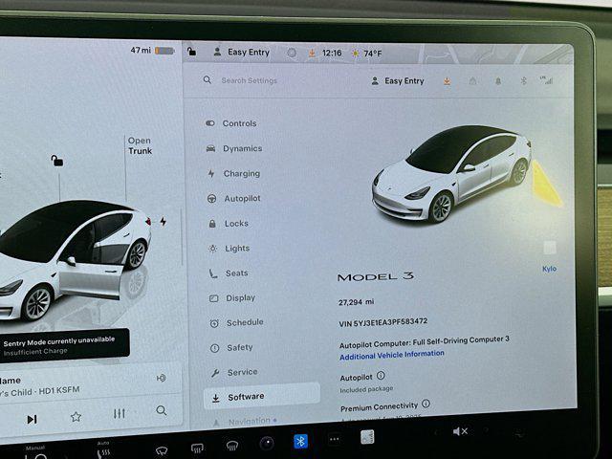
Task: Tap the windshield wiper icon in bottom bar
Action: (x=162, y=451)
